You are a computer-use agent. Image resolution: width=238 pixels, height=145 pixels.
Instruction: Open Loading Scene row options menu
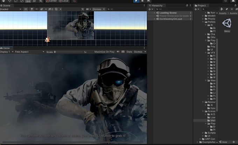tap(191, 13)
